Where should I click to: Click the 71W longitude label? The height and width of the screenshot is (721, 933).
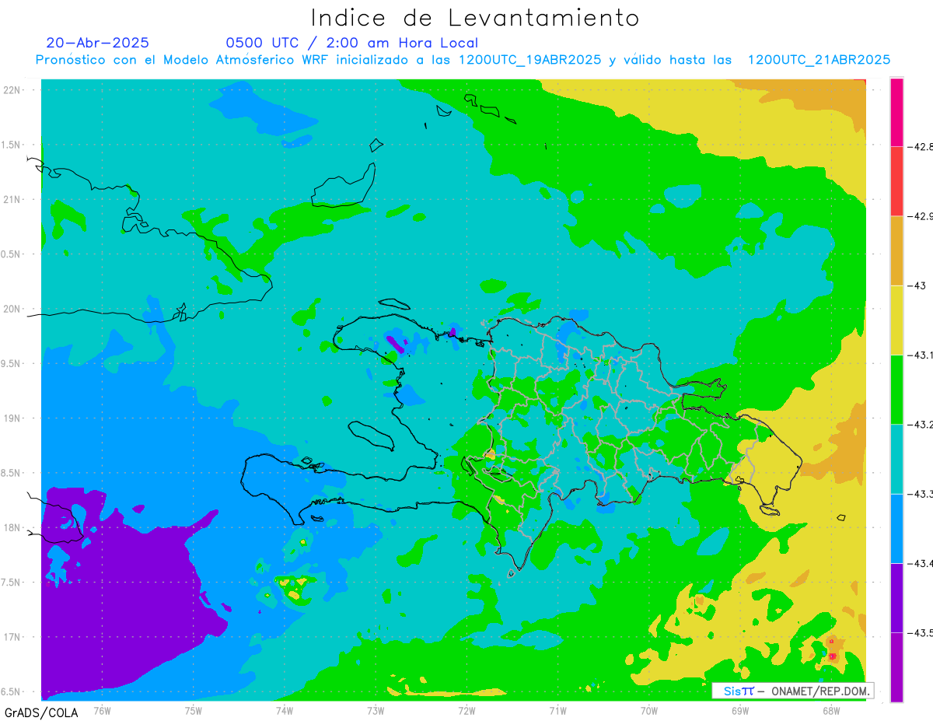click(557, 710)
